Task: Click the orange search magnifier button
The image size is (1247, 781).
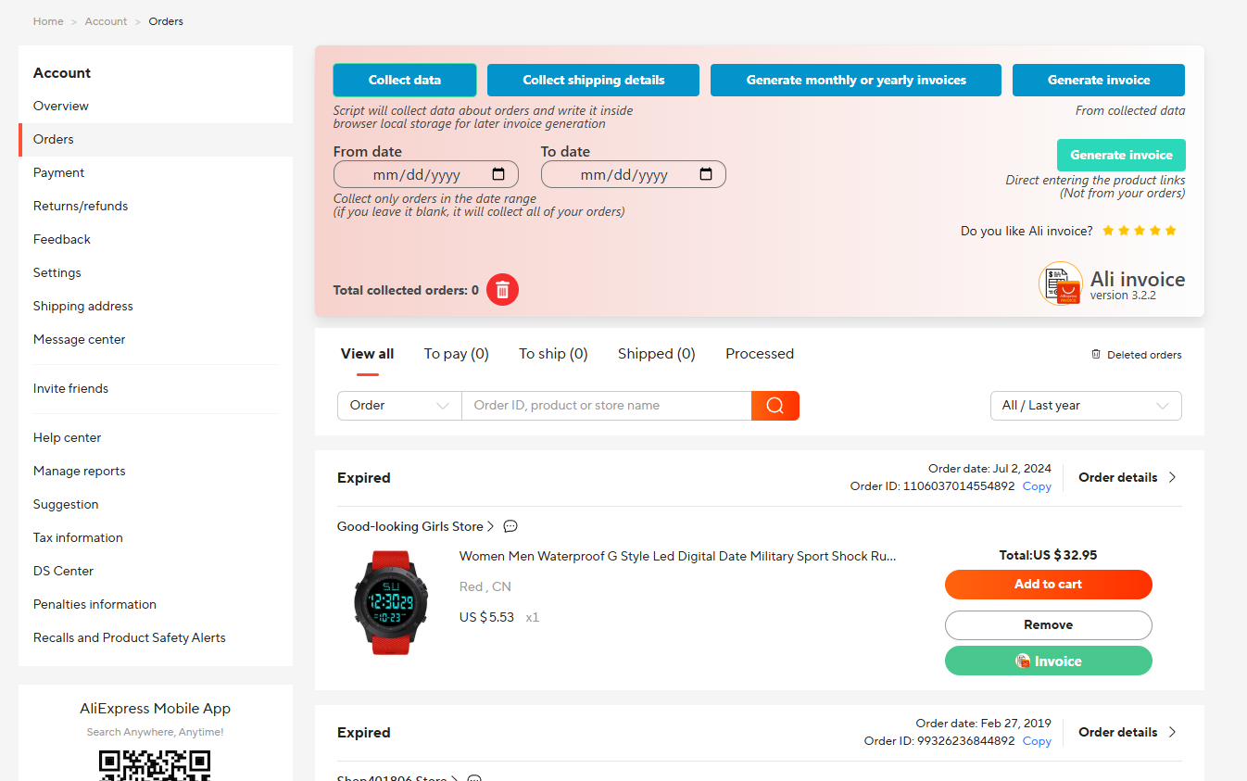Action: (x=775, y=406)
